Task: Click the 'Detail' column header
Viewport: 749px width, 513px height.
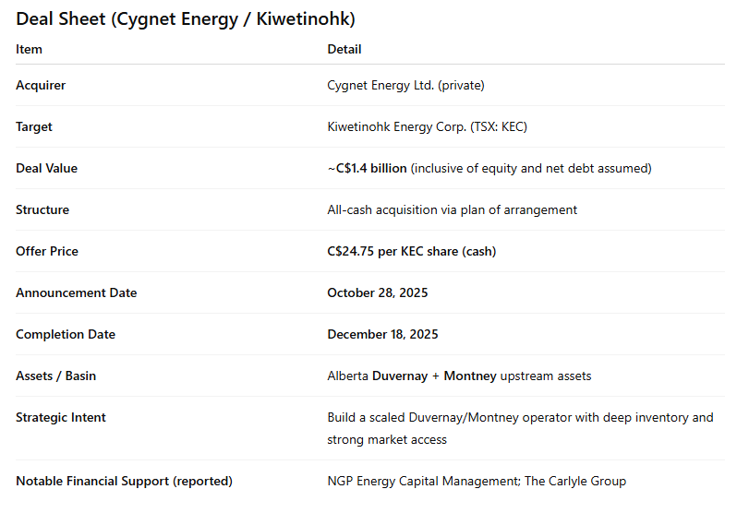Action: (344, 49)
